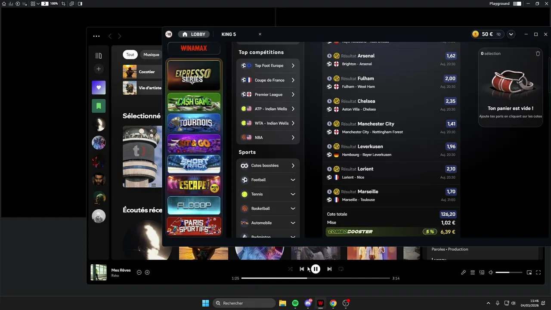This screenshot has height=310, width=551.
Task: Click the gold coin balance icon
Action: point(475,34)
